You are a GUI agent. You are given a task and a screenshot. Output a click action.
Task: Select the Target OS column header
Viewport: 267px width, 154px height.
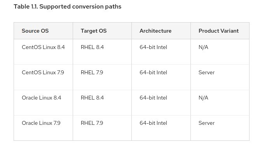pos(94,31)
